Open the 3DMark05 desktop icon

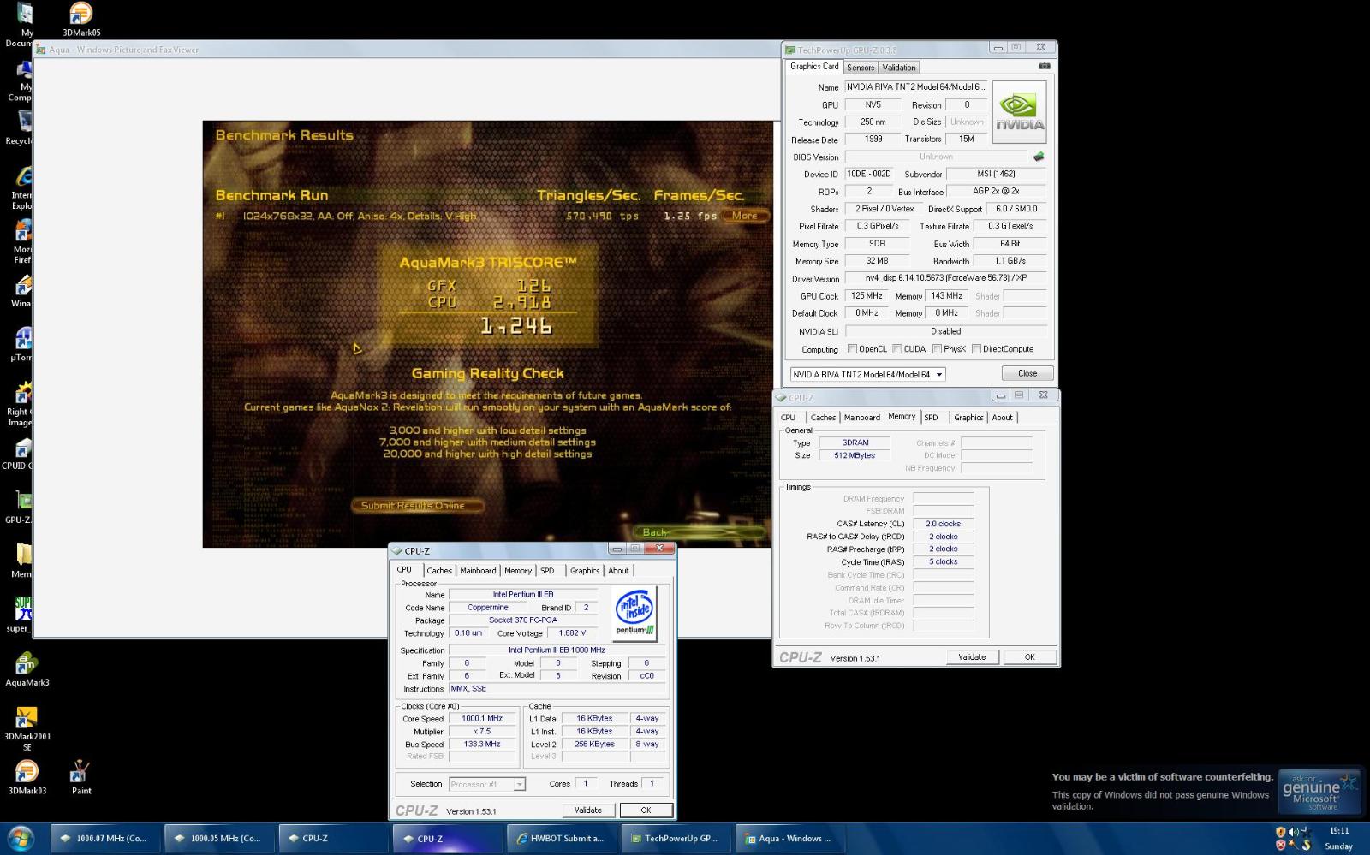pyautogui.click(x=80, y=19)
